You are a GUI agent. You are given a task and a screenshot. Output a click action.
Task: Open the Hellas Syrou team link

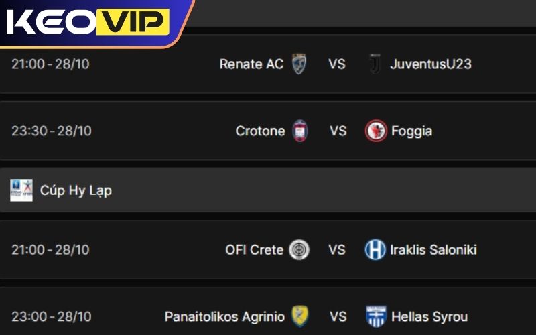click(x=429, y=316)
